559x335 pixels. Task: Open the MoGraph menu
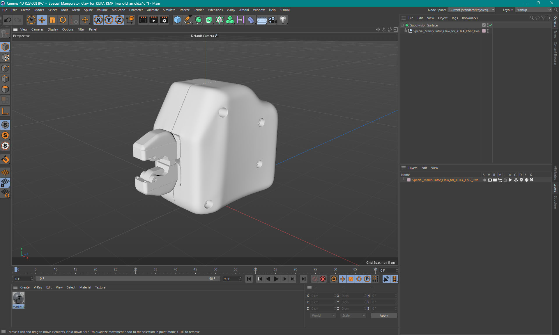(118, 10)
